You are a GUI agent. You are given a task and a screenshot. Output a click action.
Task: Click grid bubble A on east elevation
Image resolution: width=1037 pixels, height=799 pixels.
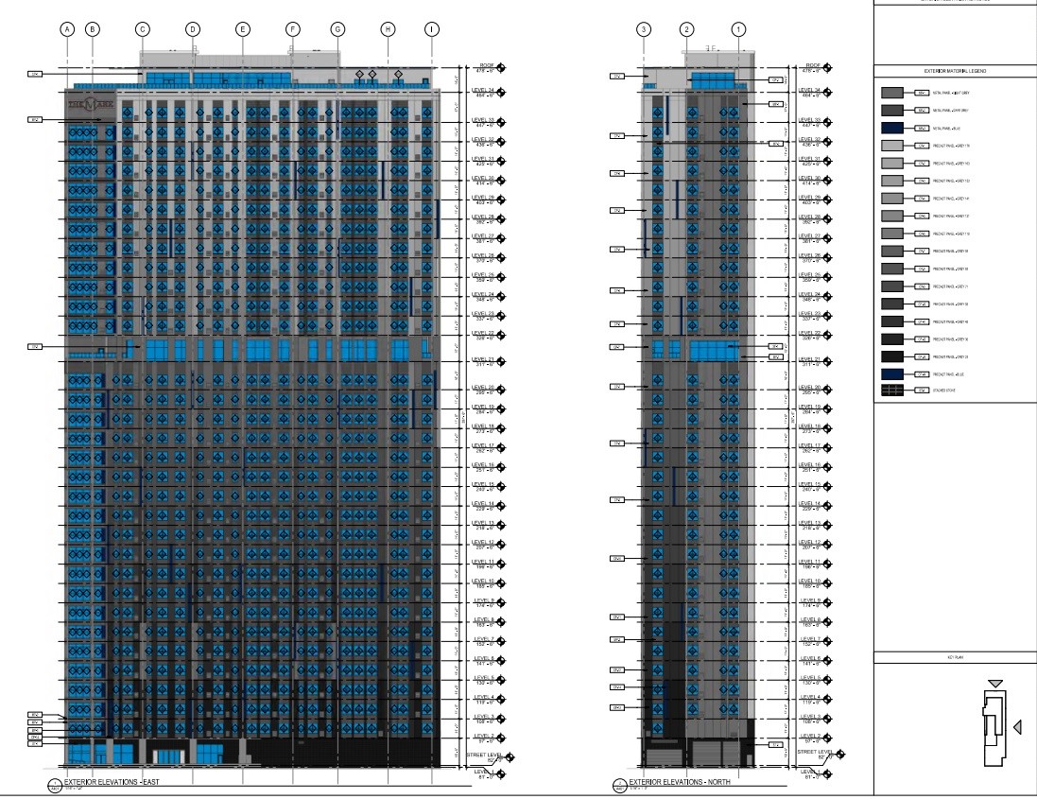[67, 29]
